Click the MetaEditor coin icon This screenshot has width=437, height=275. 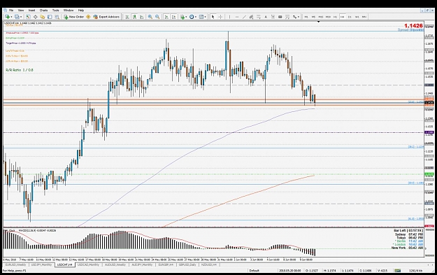pos(88,17)
